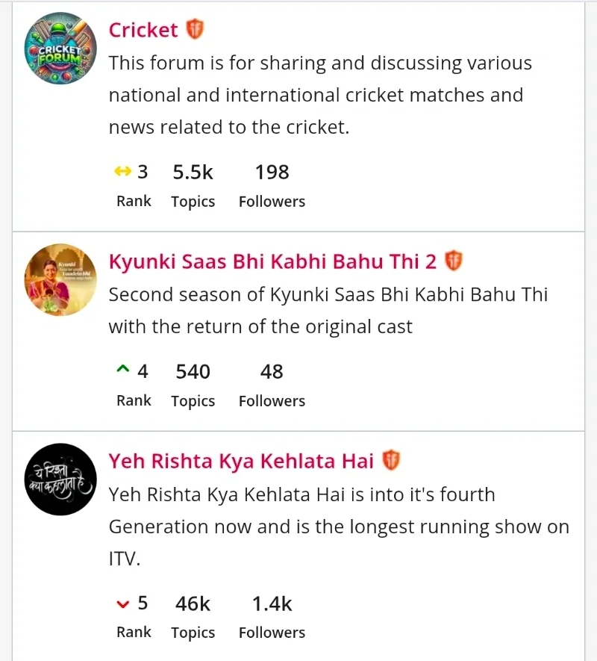Click the 540 Topics count

point(193,372)
